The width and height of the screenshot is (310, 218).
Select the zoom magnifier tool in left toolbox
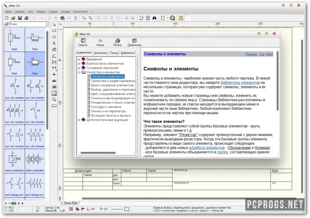54,100
